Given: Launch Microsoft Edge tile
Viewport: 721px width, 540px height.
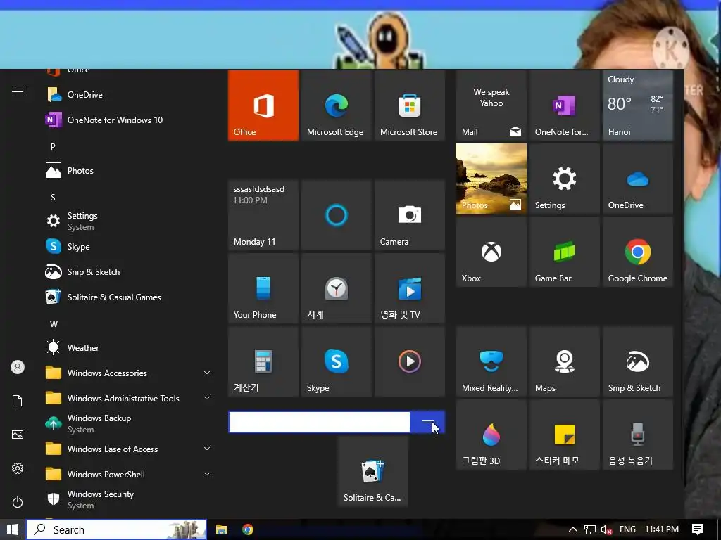Looking at the screenshot, I should point(336,105).
